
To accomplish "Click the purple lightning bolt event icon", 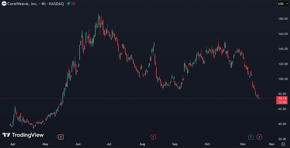I will 259,137.
